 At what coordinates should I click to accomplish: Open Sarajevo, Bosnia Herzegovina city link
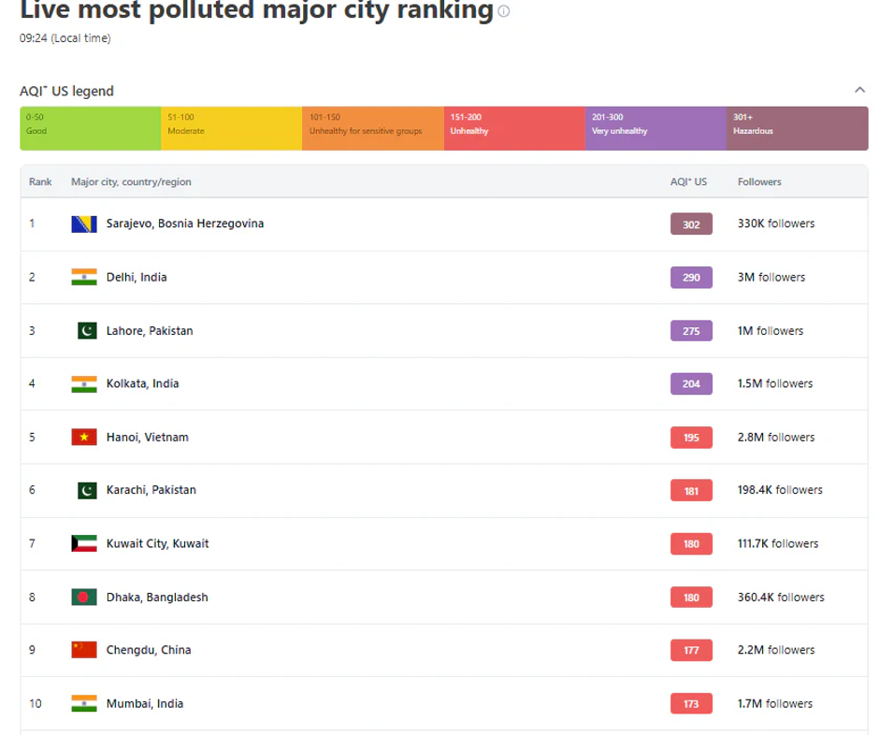pos(185,224)
